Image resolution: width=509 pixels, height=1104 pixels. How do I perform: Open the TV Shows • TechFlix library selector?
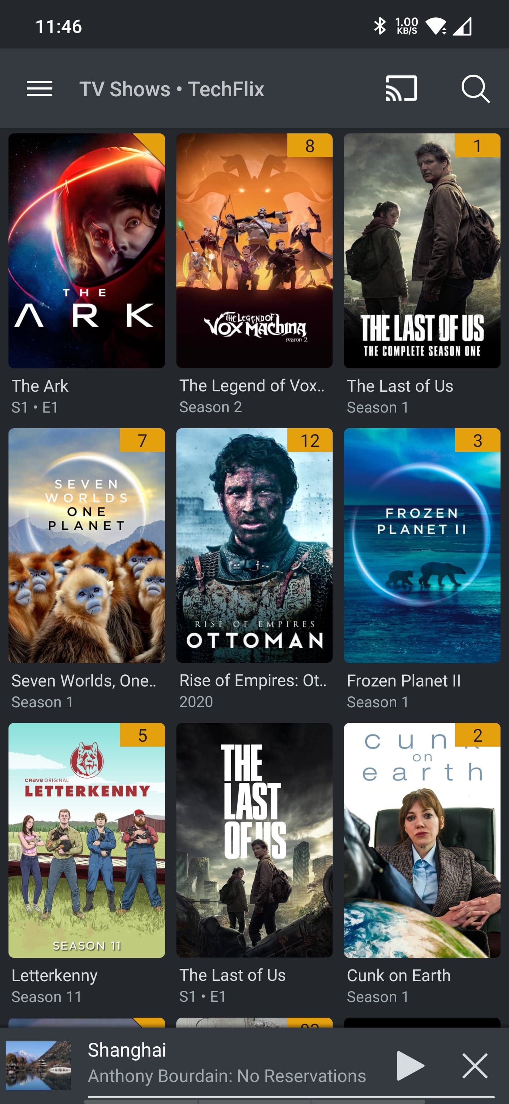click(x=172, y=89)
